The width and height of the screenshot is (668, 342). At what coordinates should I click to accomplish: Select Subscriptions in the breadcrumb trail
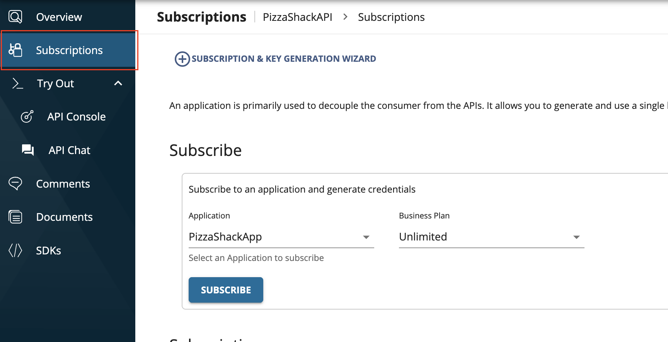click(x=391, y=17)
